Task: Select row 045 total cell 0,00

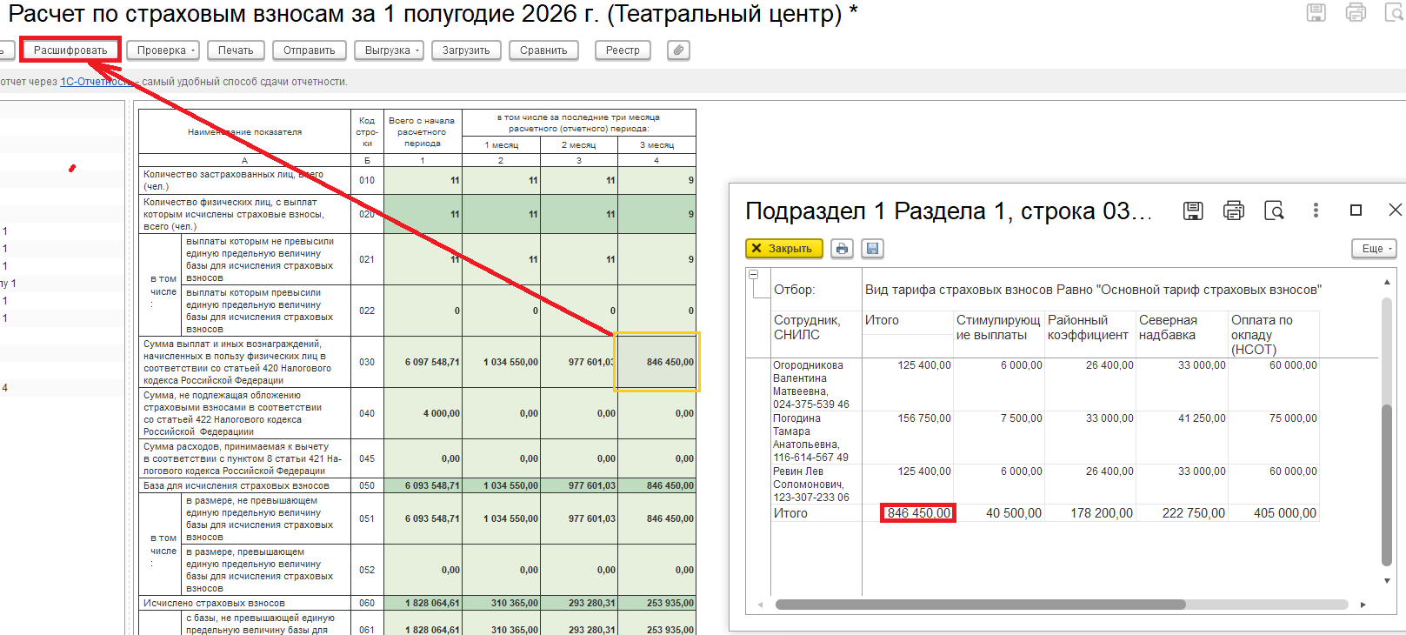Action: pos(423,458)
